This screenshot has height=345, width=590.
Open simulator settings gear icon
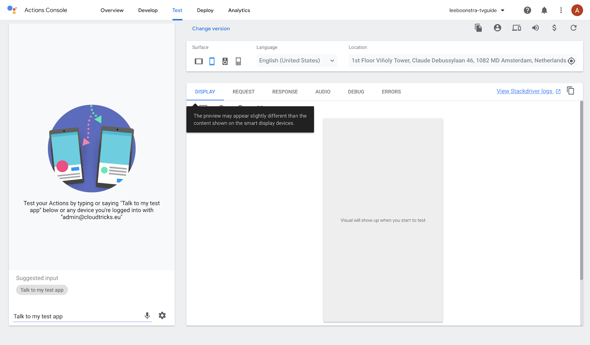[162, 316]
